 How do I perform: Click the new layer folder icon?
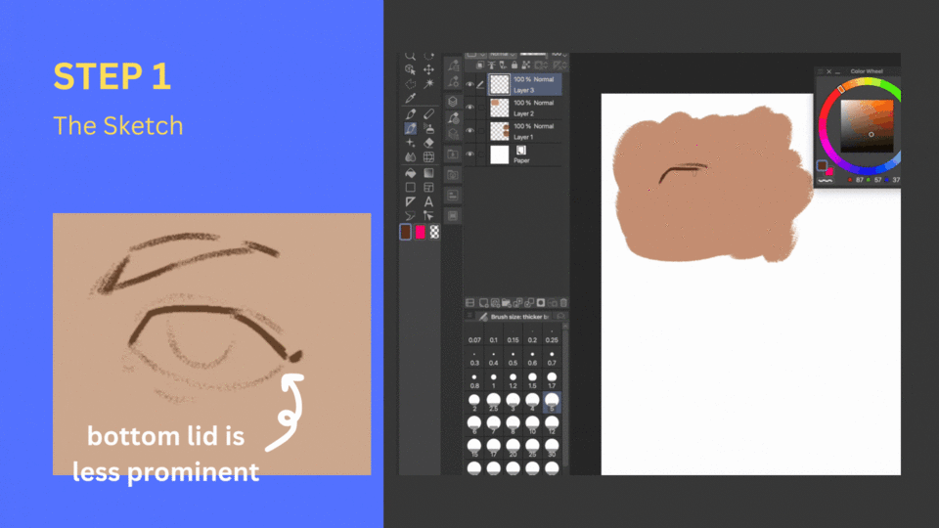point(506,303)
